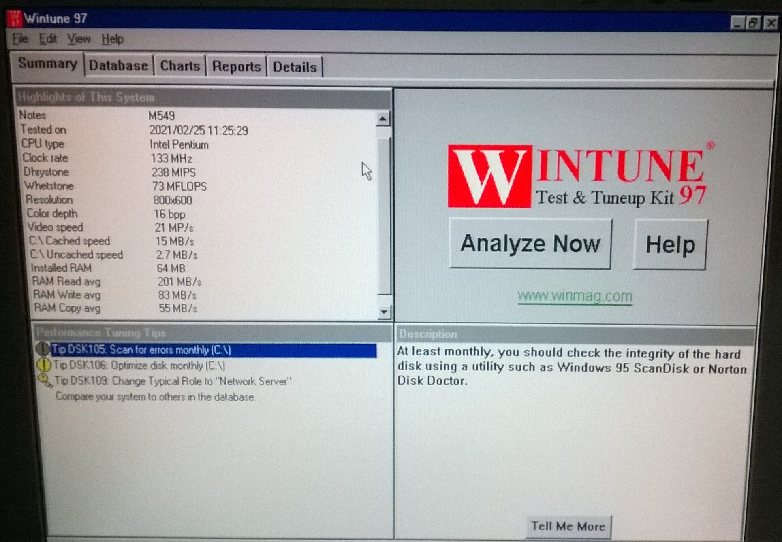The image size is (782, 542).
Task: Open the File menu
Action: (20, 39)
